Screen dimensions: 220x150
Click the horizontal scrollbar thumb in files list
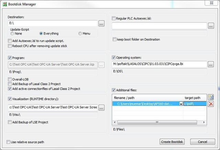coord(157,122)
